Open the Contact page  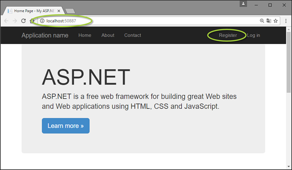pos(133,35)
